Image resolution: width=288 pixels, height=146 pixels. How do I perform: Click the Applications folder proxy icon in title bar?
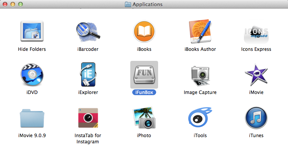tap(128, 4)
